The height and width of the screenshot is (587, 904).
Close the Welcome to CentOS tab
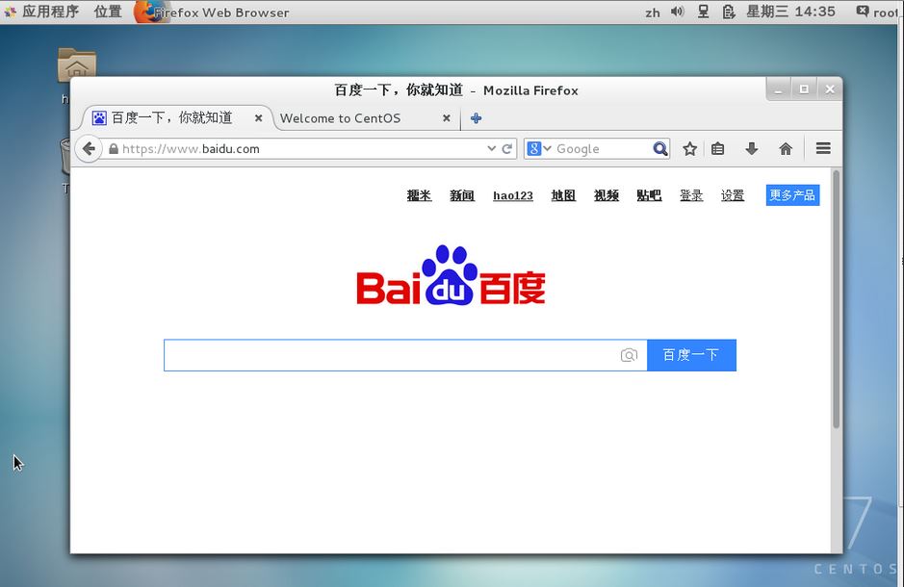click(x=447, y=118)
